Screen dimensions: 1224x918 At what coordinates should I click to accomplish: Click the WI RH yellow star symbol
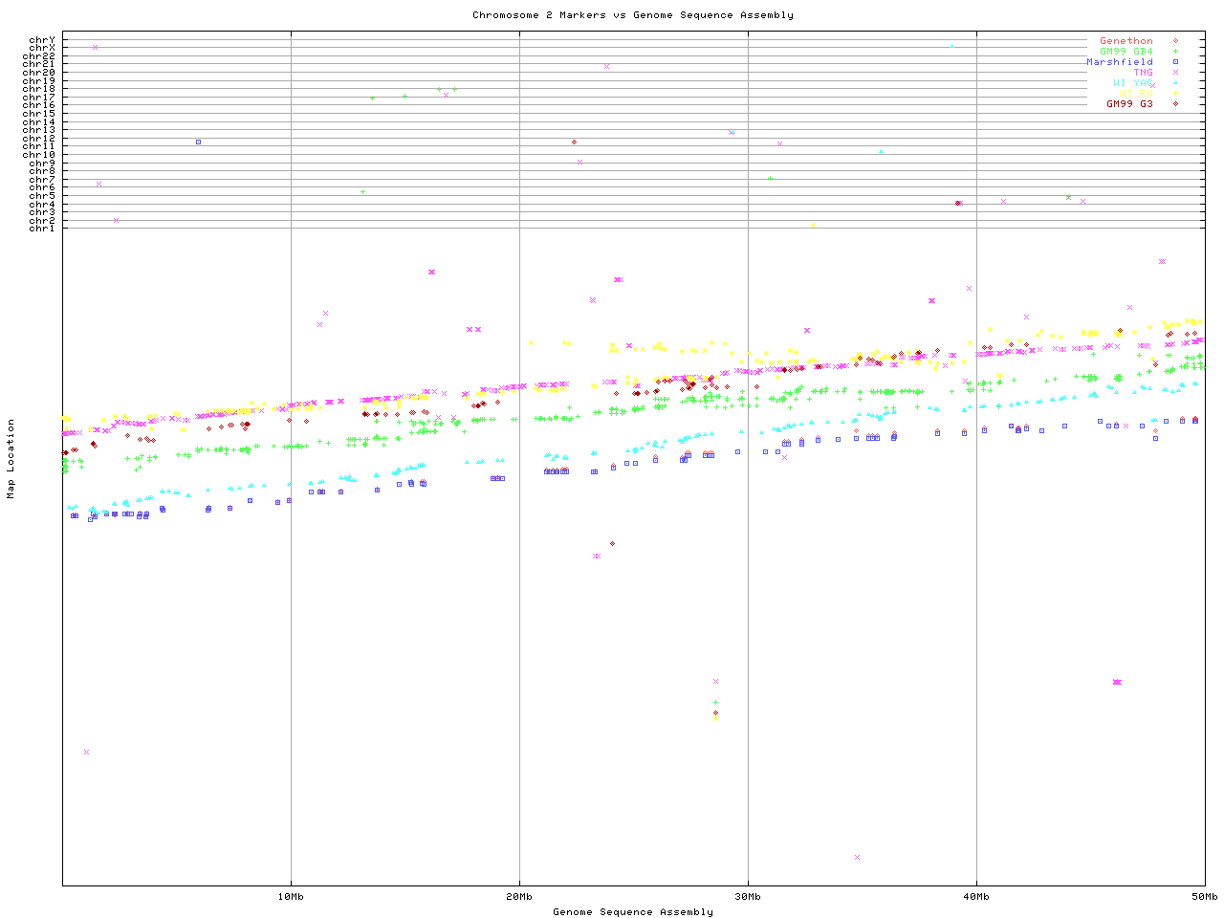coord(1175,94)
